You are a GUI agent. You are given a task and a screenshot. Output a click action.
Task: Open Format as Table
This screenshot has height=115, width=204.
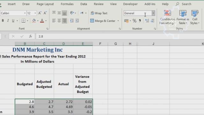183,17
